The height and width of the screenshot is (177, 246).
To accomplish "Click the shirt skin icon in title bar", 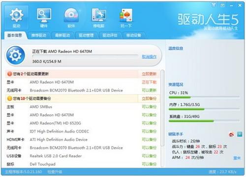I will [x=214, y=5].
